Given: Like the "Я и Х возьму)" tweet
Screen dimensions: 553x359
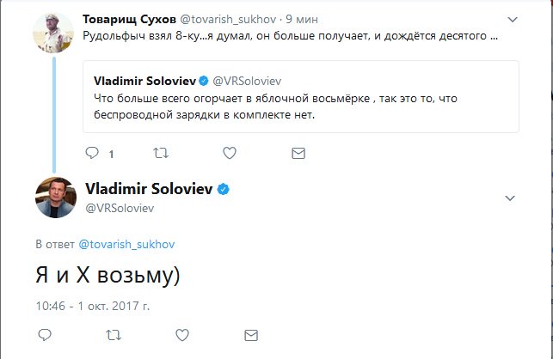Looking at the screenshot, I should click(181, 333).
